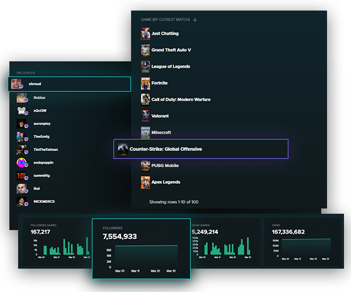
Task: Click the Just Chatting game icon
Action: click(x=146, y=34)
